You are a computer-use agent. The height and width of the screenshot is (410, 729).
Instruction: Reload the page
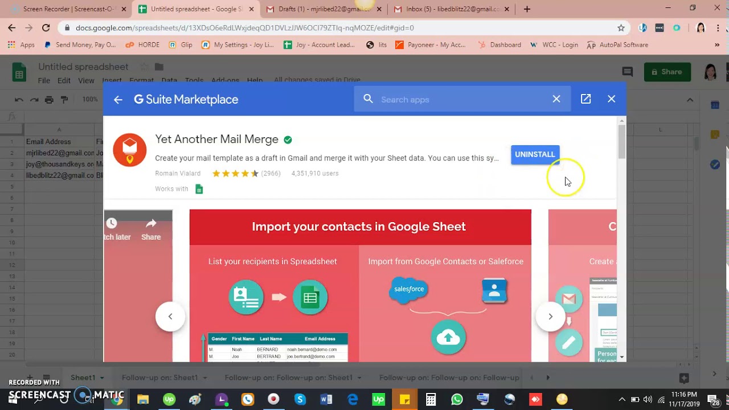tap(46, 27)
